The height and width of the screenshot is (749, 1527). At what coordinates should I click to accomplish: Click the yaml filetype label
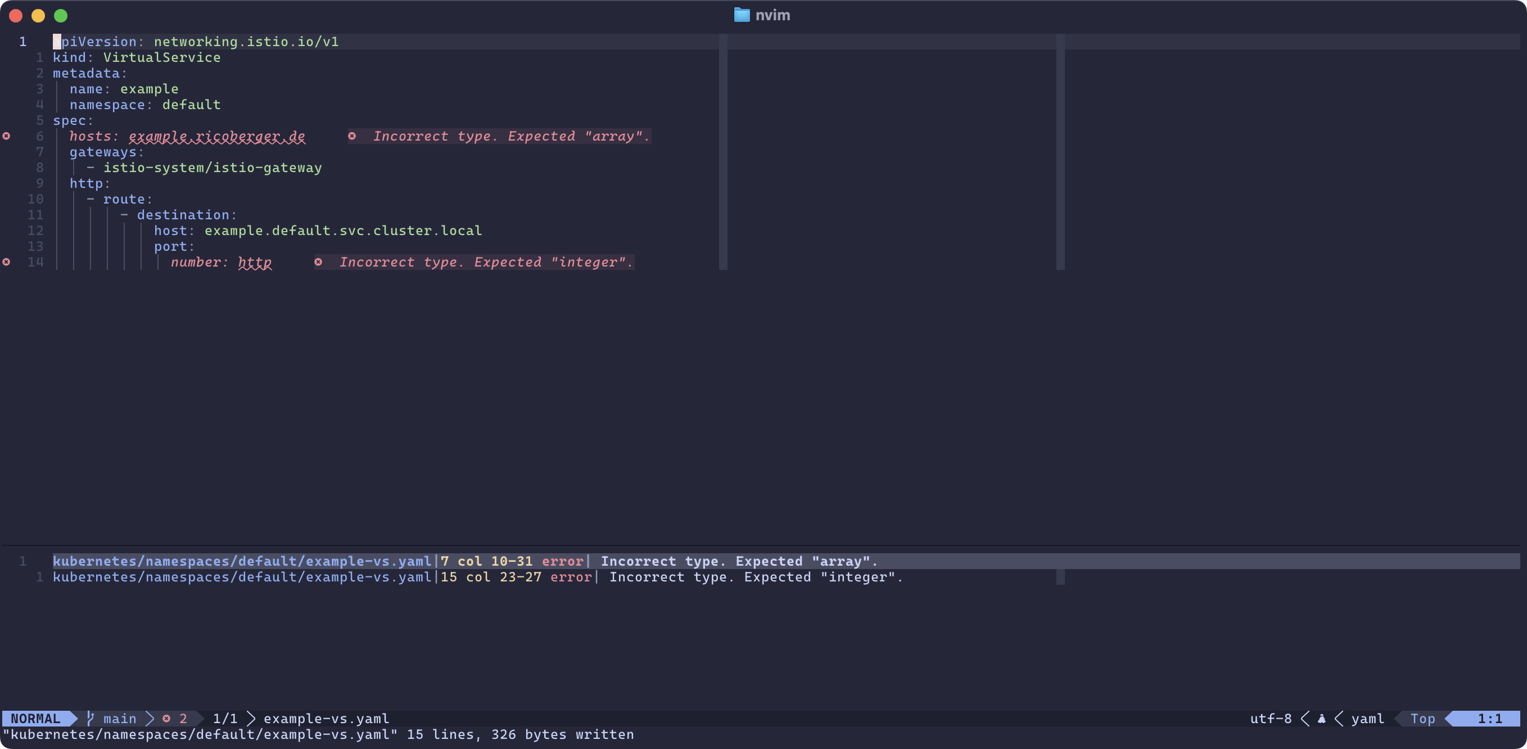tap(1367, 719)
